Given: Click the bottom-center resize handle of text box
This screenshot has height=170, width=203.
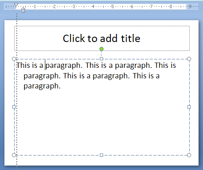Looking at the screenshot, I should [101, 155].
